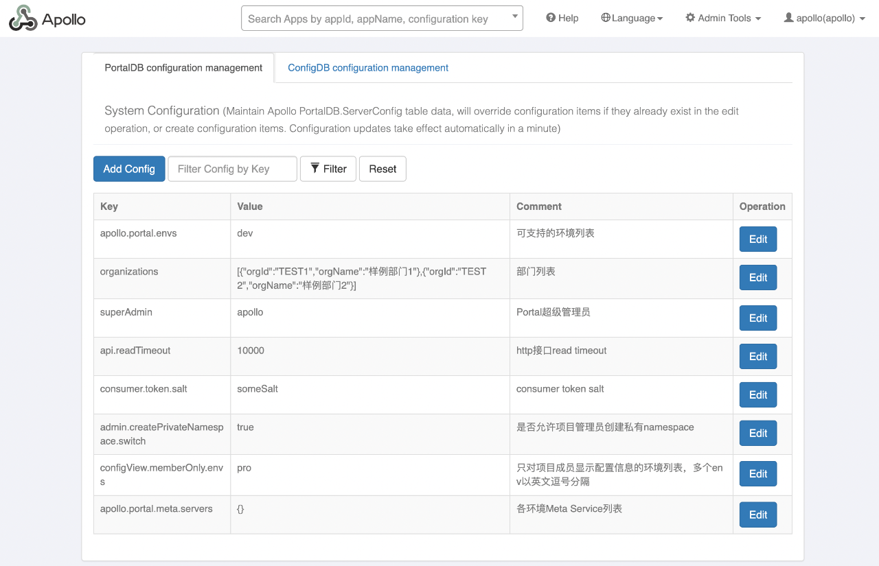Image resolution: width=879 pixels, height=566 pixels.
Task: Click the configView.memberOnly.envs comment cell
Action: pos(621,475)
